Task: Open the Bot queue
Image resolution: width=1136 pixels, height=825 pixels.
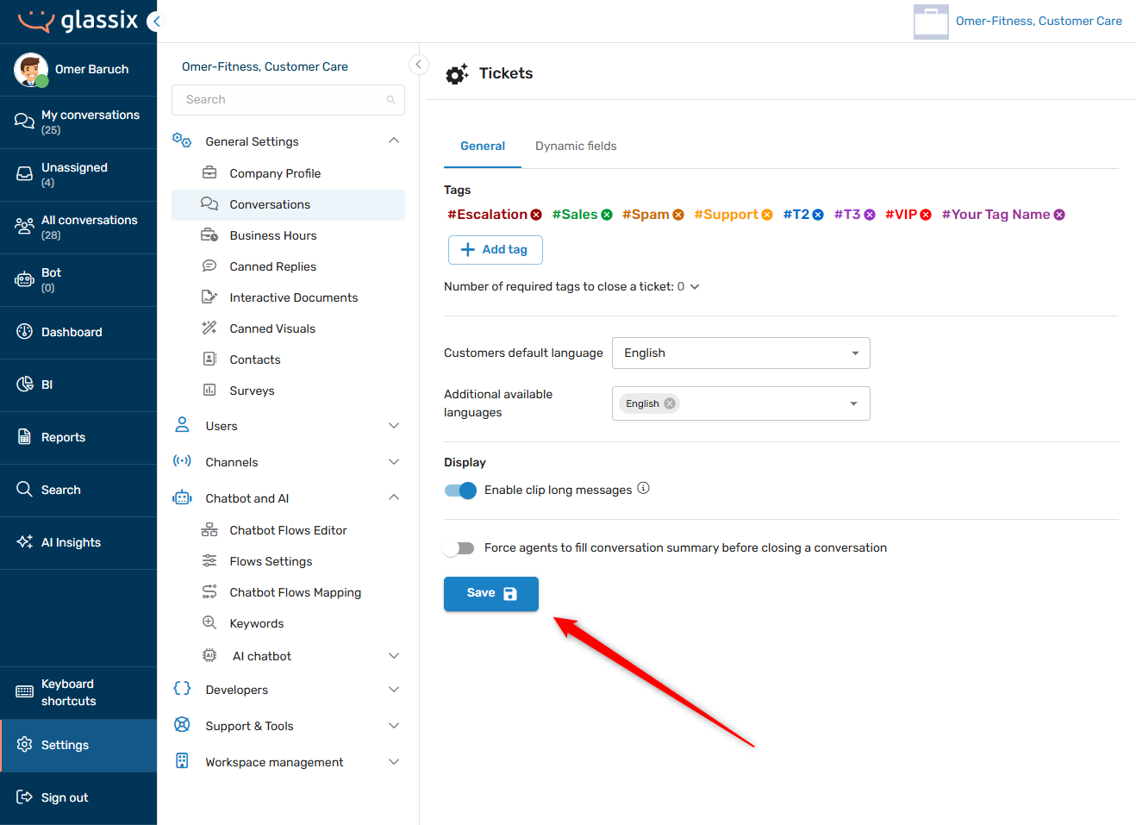Action: 78,279
